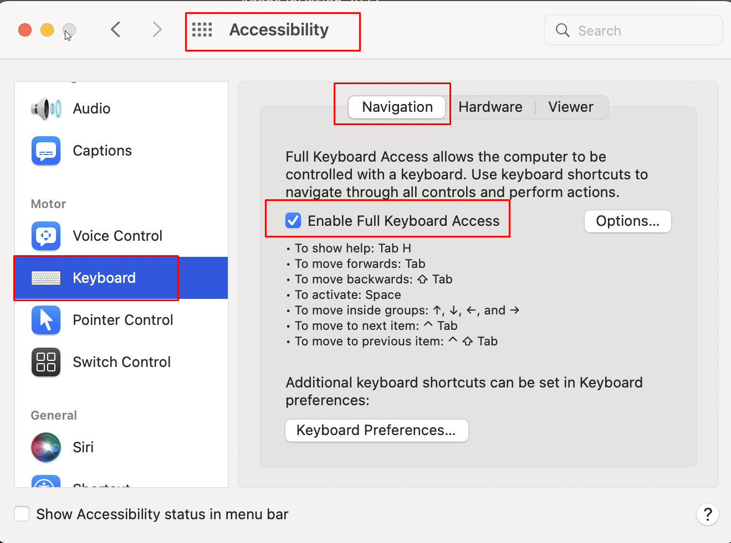Open Switch Control via its grid icon
The image size is (731, 543).
pyautogui.click(x=46, y=362)
